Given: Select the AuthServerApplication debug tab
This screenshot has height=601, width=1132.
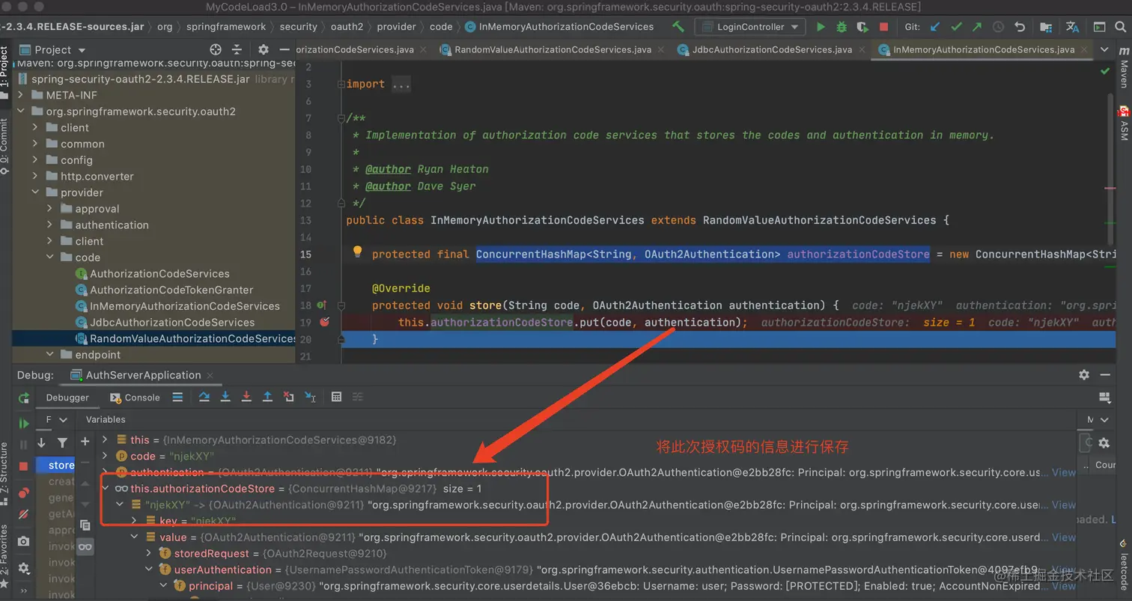Looking at the screenshot, I should [x=142, y=375].
